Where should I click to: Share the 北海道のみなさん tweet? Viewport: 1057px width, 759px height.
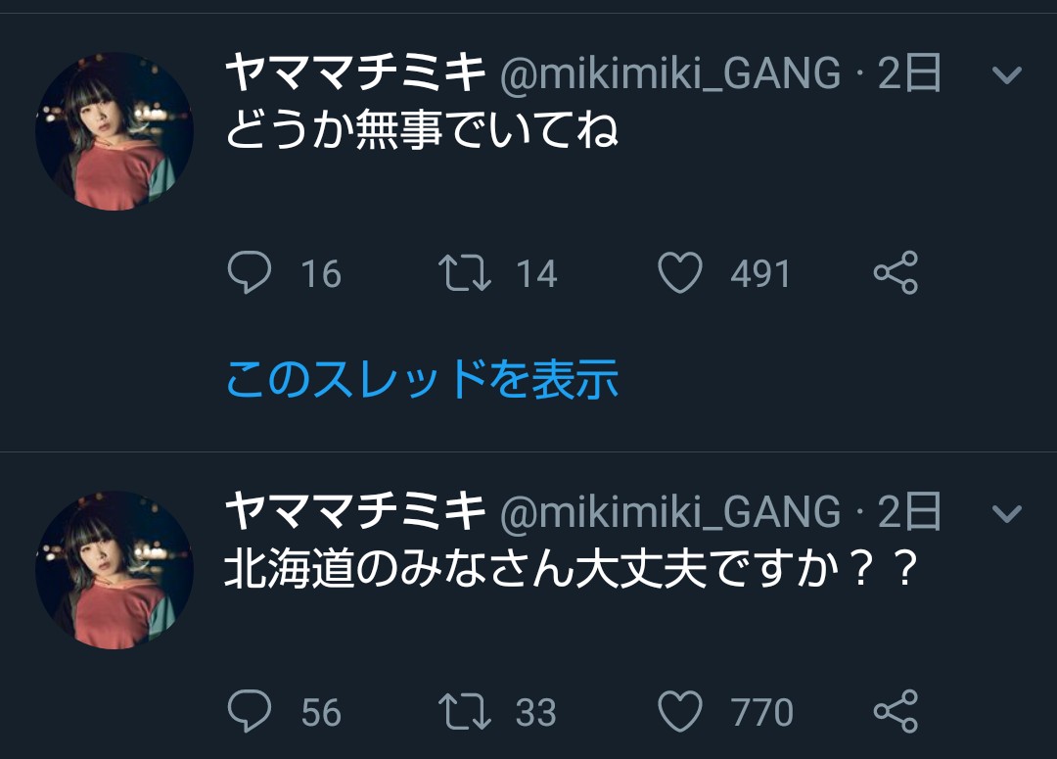click(896, 712)
